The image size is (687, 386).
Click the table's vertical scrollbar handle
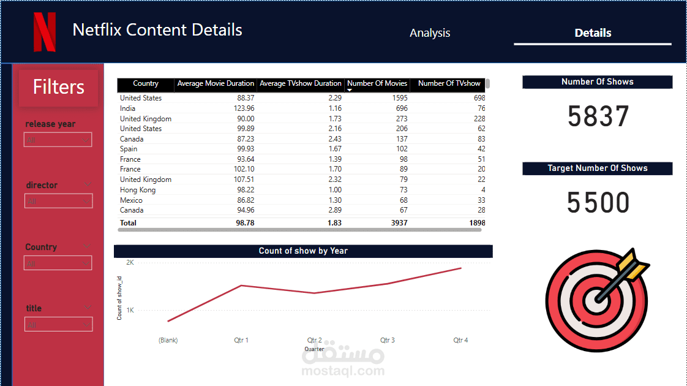coord(487,83)
